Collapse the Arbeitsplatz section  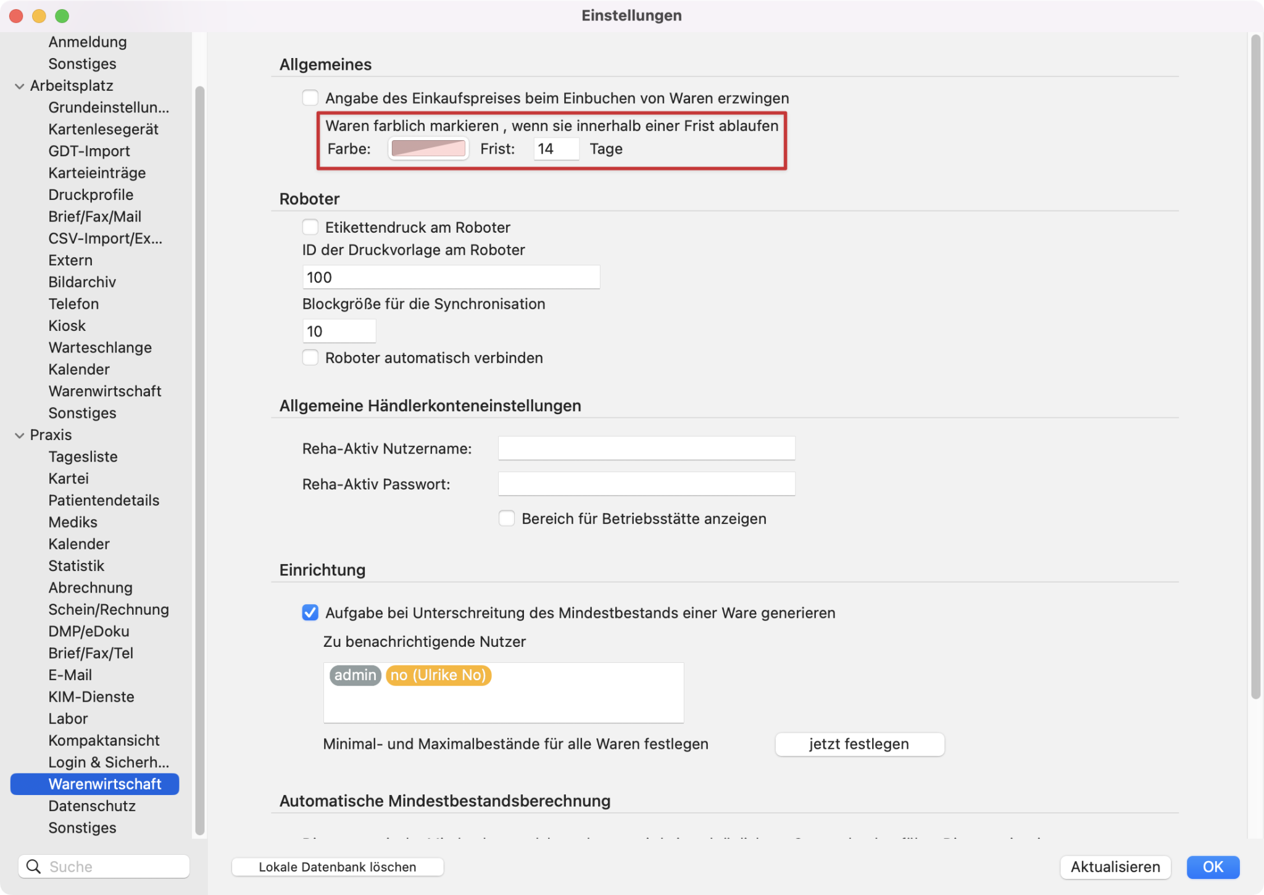click(19, 86)
